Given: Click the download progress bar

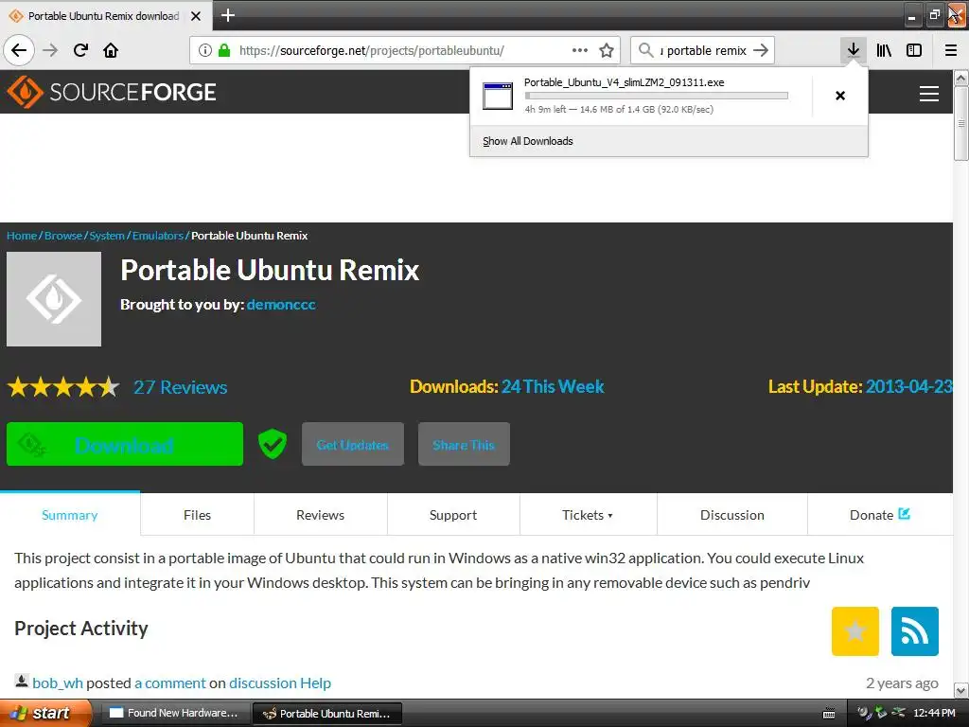Looking at the screenshot, I should point(657,96).
